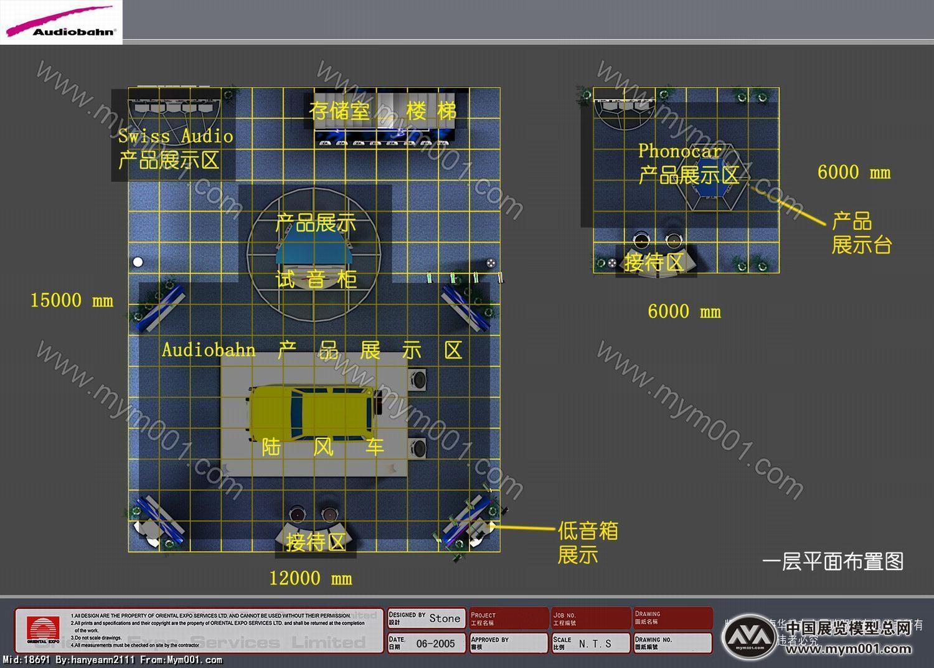Click '接待区' label in main booth
934x668 pixels.
tap(315, 542)
